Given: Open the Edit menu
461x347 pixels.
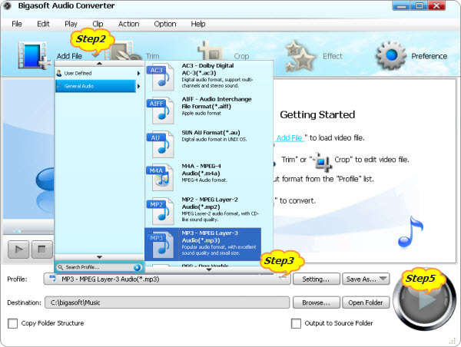Looking at the screenshot, I should [x=43, y=24].
